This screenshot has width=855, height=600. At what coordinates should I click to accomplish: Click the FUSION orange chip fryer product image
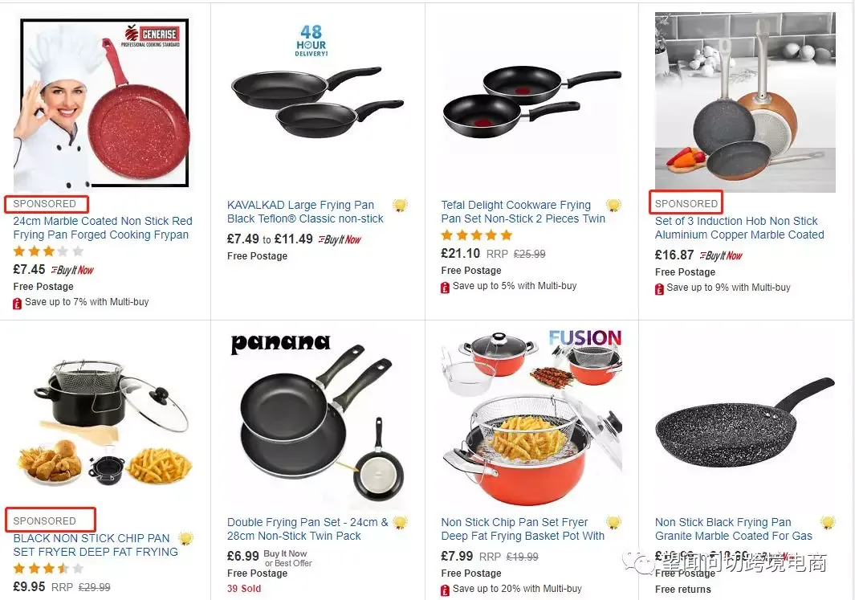coord(531,418)
